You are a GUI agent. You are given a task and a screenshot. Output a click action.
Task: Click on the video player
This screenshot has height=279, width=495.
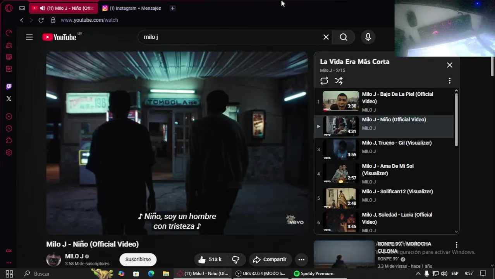177,143
